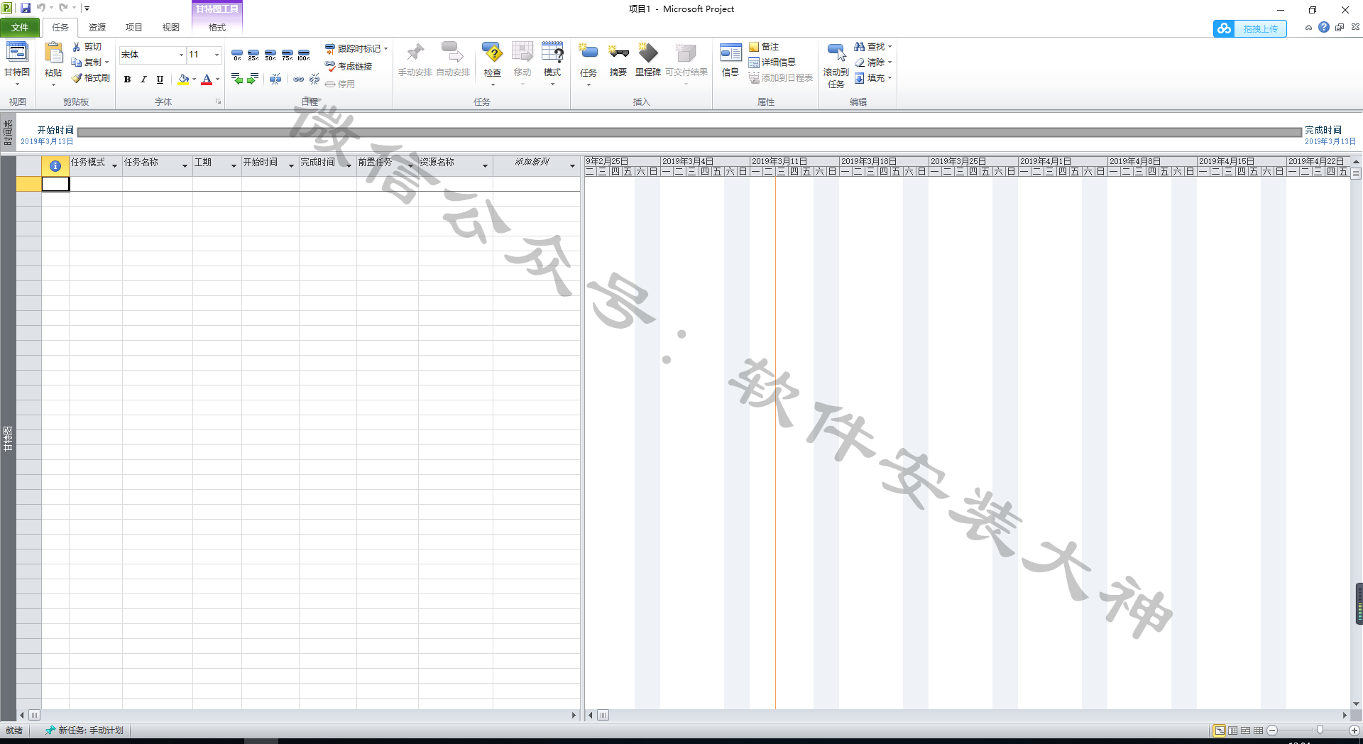
Task: Indent the selected task
Action: pyautogui.click(x=253, y=79)
